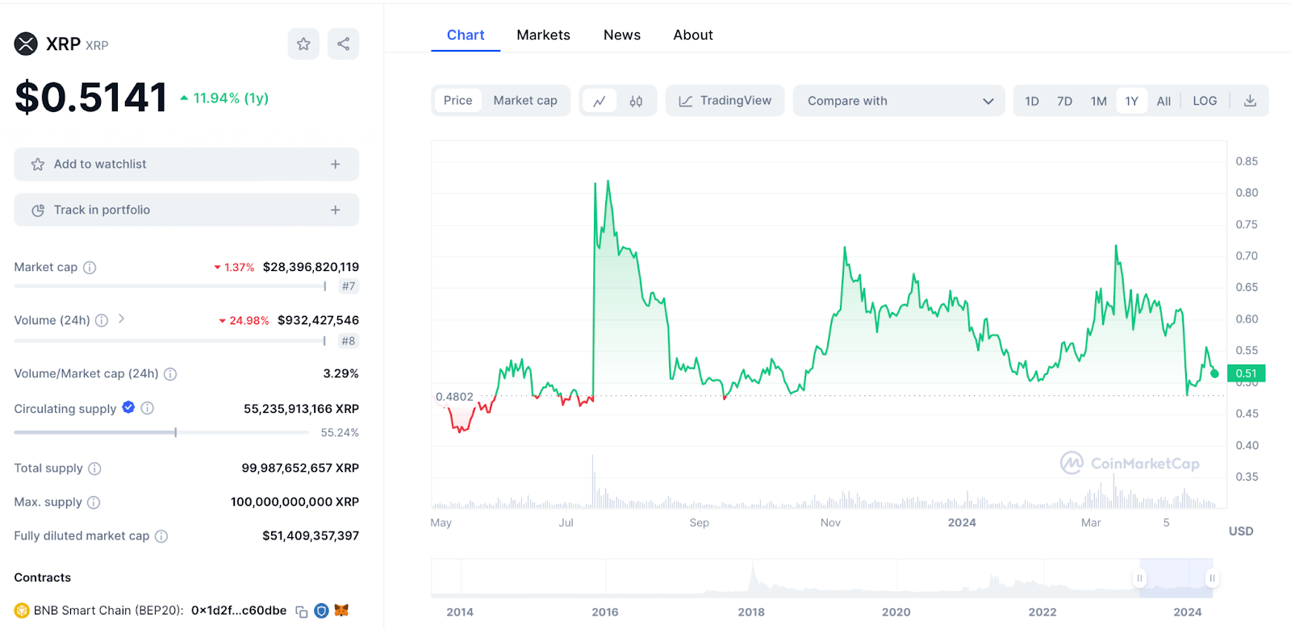
Task: Click the BNB Smart Chain logo icon
Action: (x=22, y=610)
